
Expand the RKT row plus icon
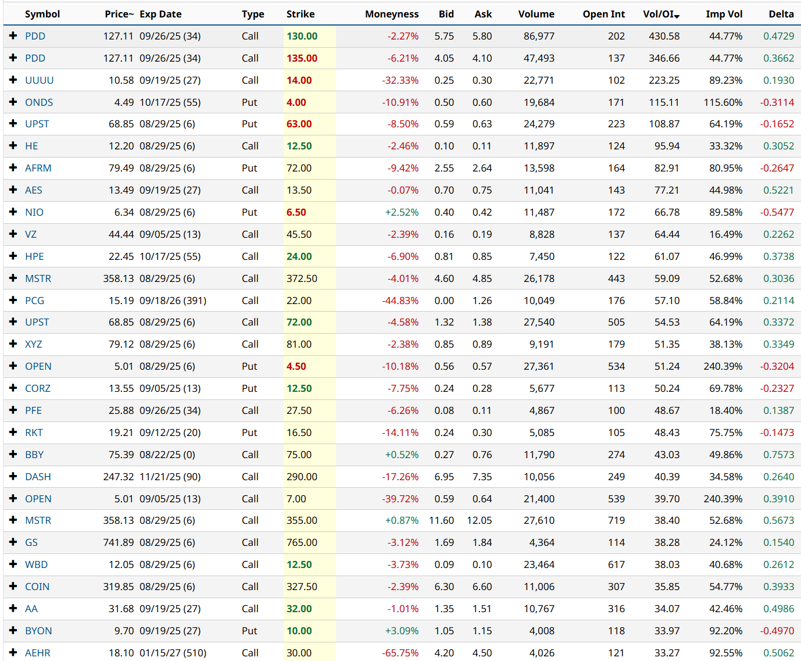pos(13,433)
